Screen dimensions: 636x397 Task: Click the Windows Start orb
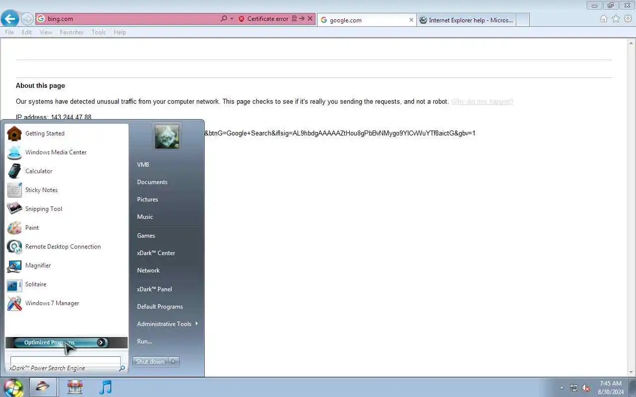coord(13,387)
